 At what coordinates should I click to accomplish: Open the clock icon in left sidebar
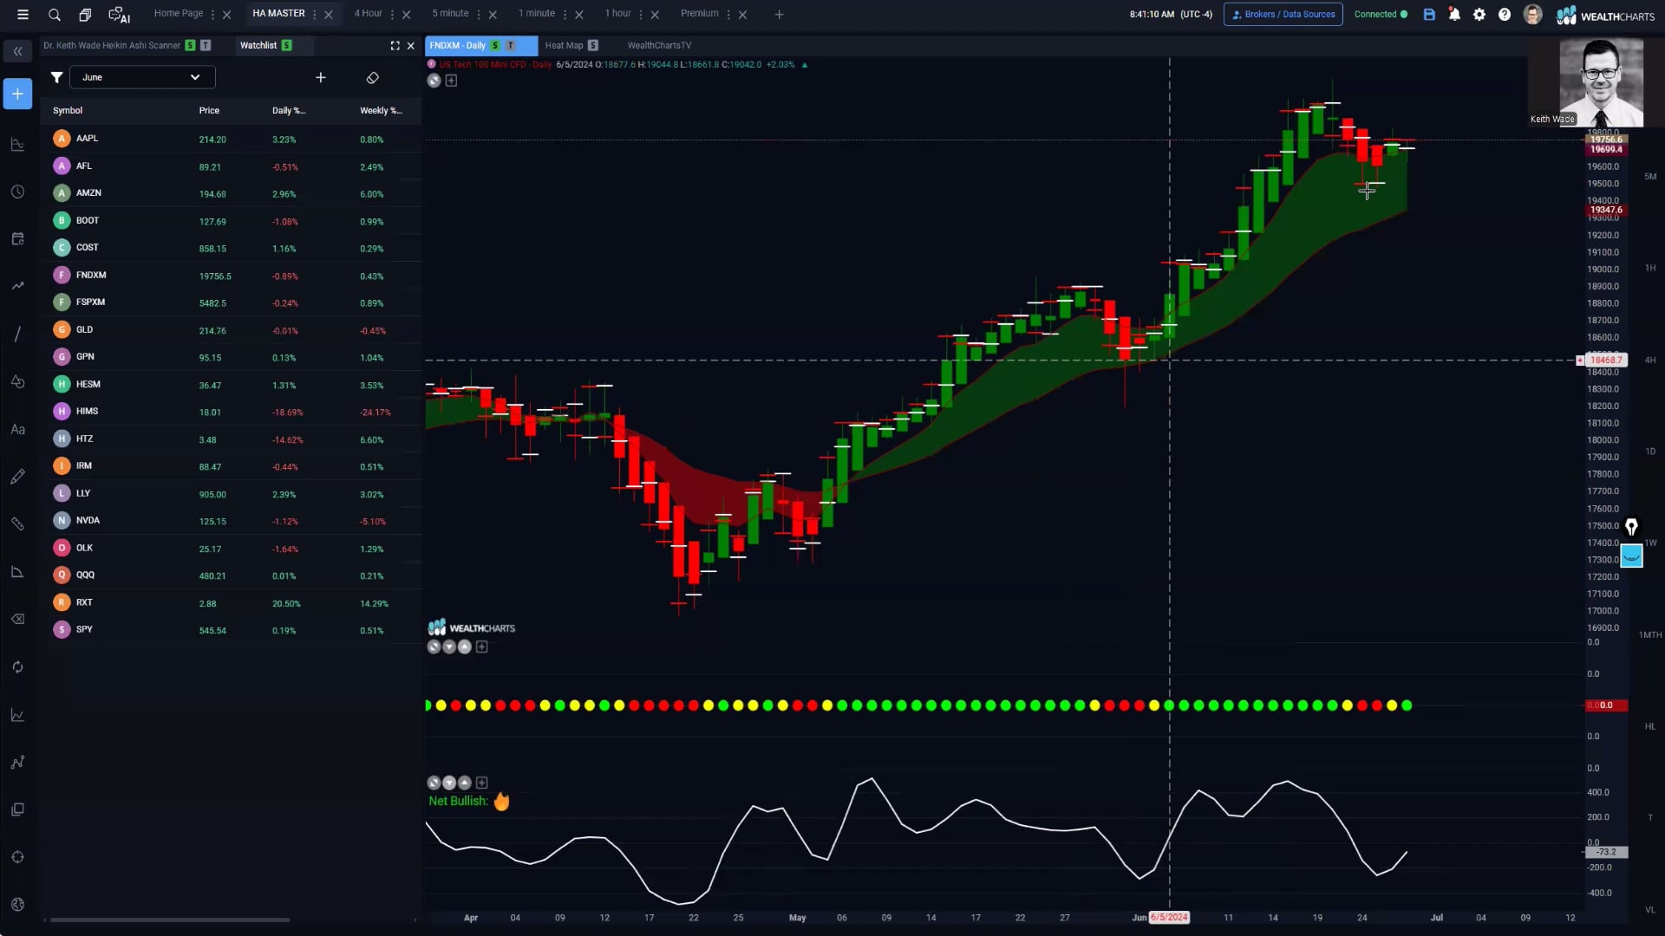click(x=17, y=192)
